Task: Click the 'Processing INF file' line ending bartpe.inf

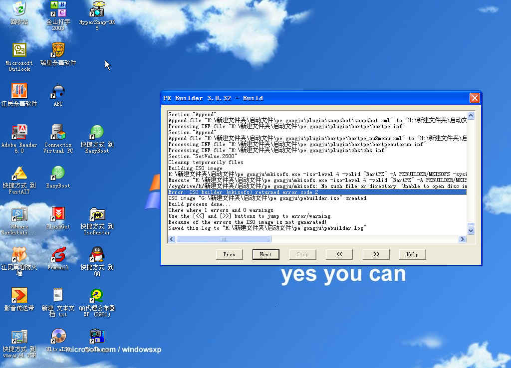Action: (286, 126)
